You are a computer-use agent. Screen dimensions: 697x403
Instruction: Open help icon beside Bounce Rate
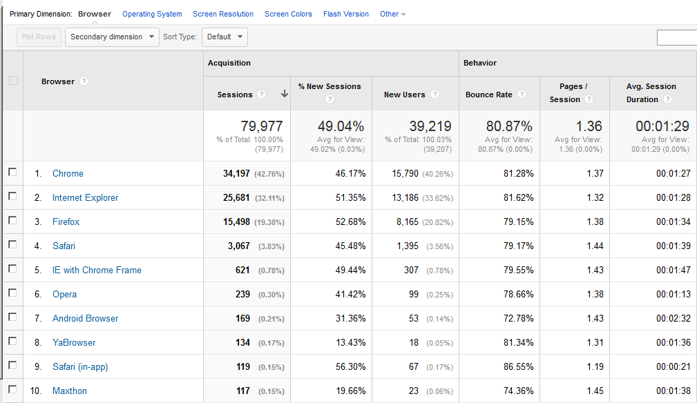click(522, 94)
